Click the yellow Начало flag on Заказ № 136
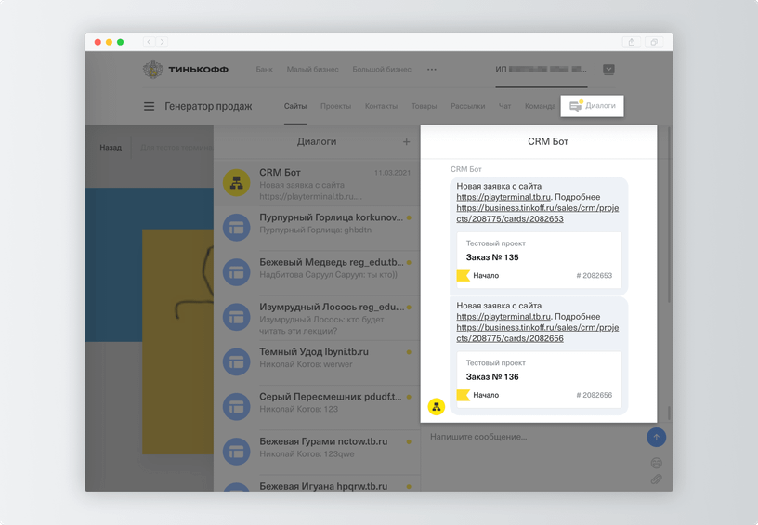Viewport: 758px width, 525px height. [x=464, y=395]
